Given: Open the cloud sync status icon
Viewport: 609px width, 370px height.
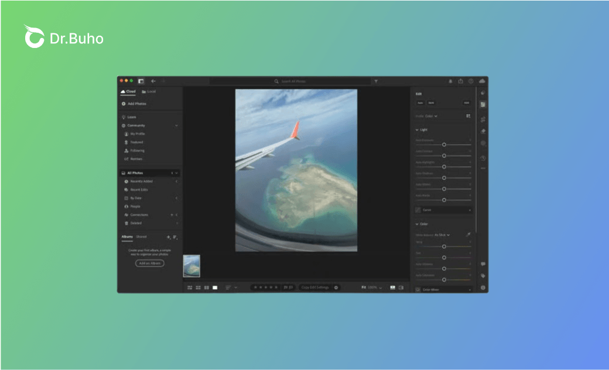Looking at the screenshot, I should click(482, 81).
